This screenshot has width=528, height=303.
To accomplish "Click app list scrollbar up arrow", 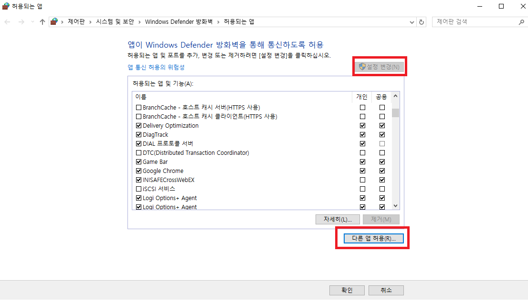I will [x=396, y=96].
